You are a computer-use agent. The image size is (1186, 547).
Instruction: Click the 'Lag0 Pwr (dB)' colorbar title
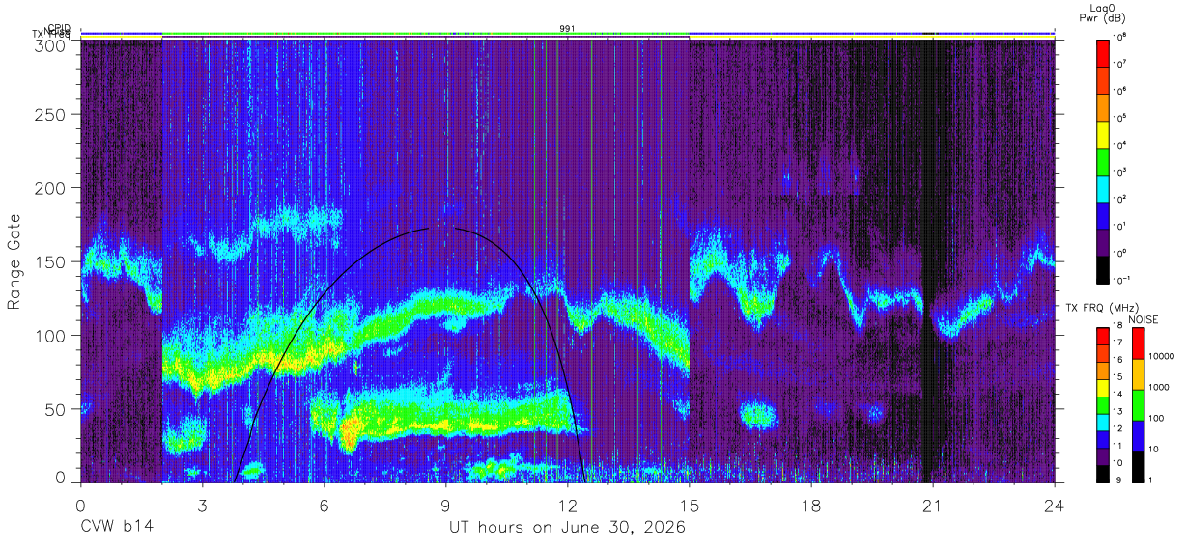(x=1104, y=14)
